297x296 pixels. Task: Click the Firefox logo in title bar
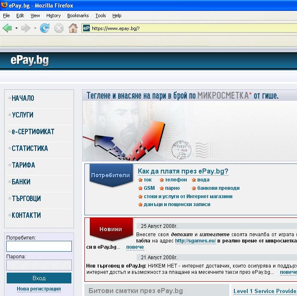pyautogui.click(x=4, y=5)
